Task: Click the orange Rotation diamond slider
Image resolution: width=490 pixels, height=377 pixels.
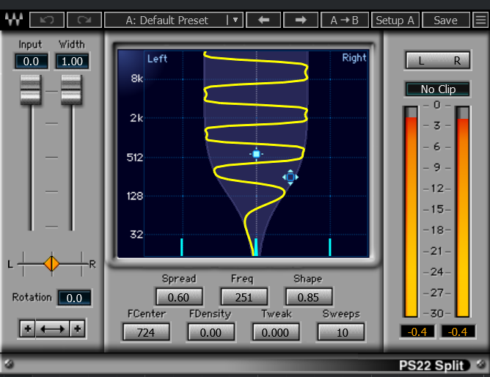Action: 51,263
